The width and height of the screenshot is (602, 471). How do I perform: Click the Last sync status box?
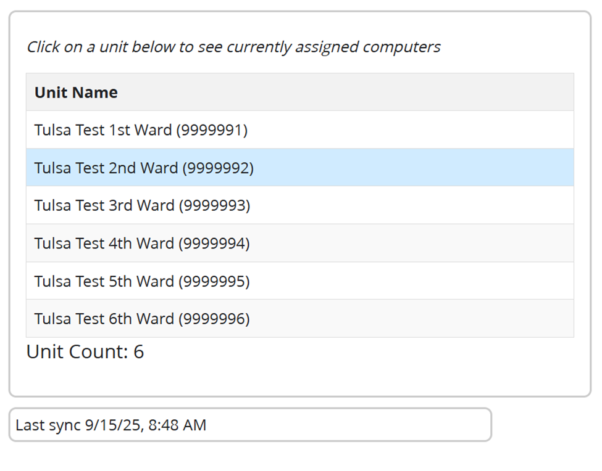[250, 425]
